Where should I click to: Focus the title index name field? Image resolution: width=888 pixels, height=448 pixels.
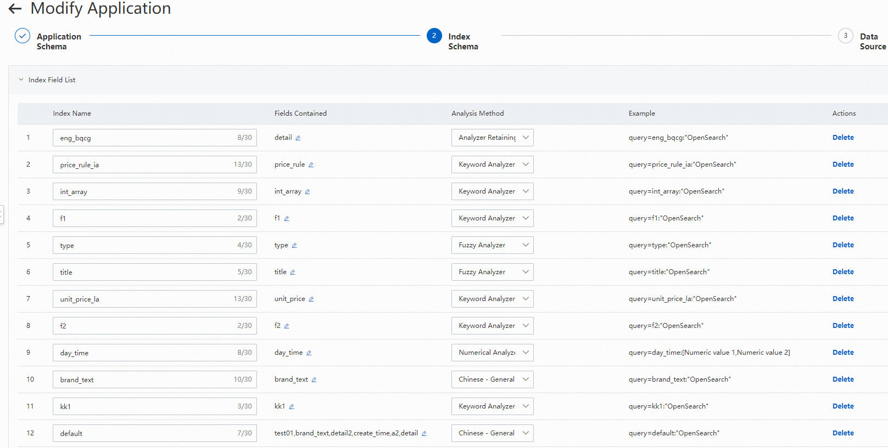coord(155,272)
